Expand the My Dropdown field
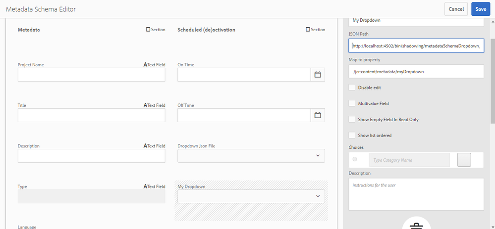495x229 pixels. (251, 196)
